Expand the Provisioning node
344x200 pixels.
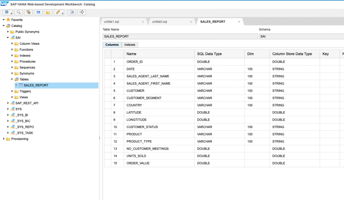[x=4, y=139]
